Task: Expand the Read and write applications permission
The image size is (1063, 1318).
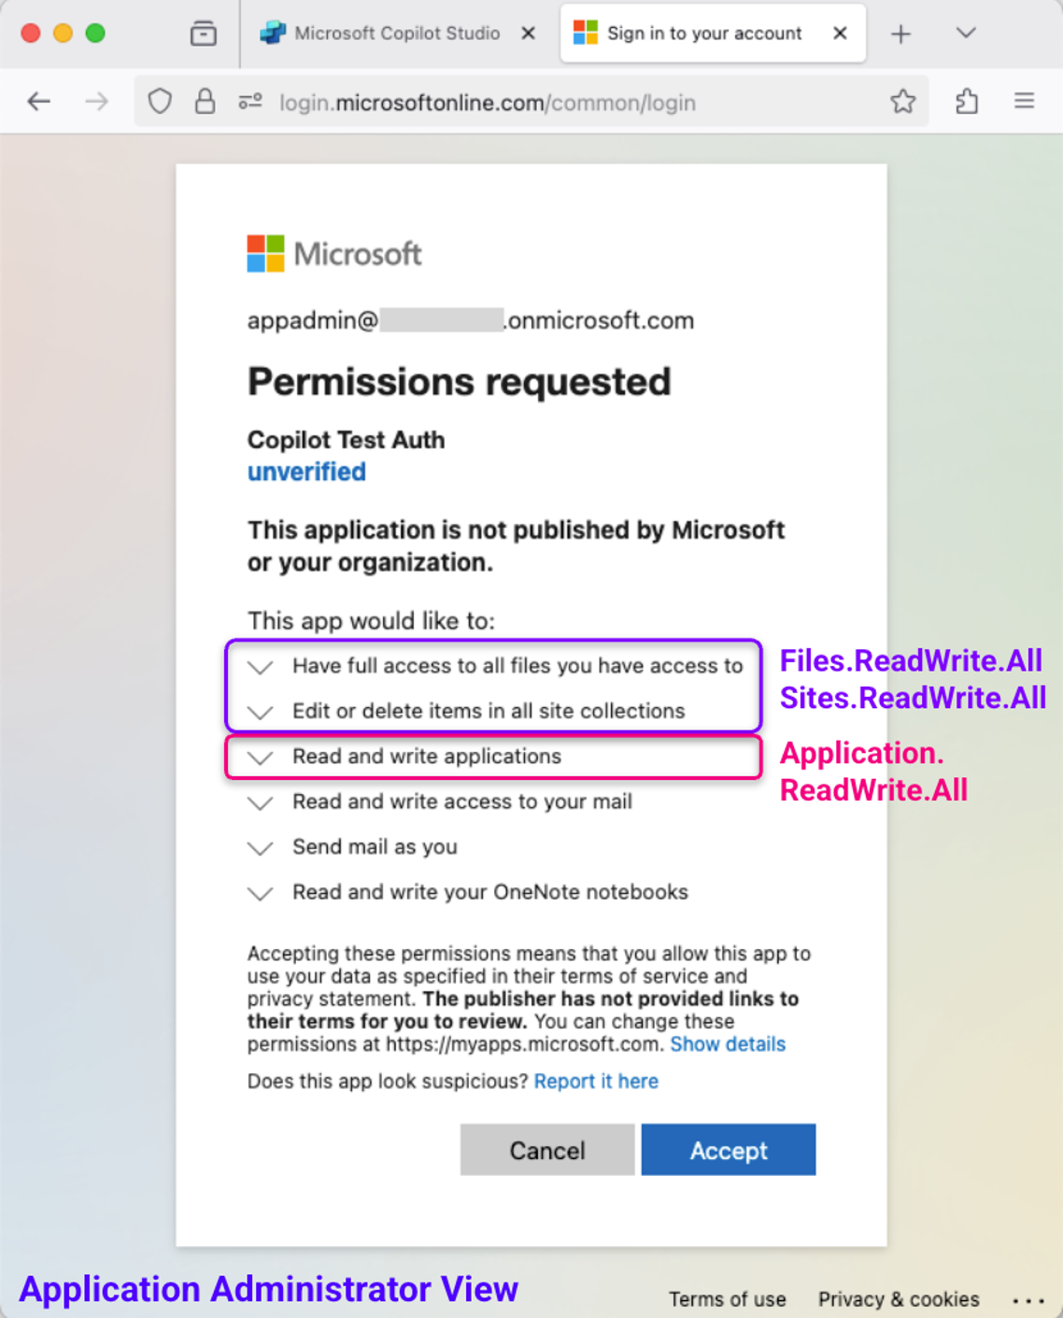Action: coord(260,758)
